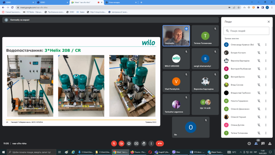This screenshot has width=275, height=155.
Task: Leave the call with red hang-up button
Action: (x=160, y=144)
